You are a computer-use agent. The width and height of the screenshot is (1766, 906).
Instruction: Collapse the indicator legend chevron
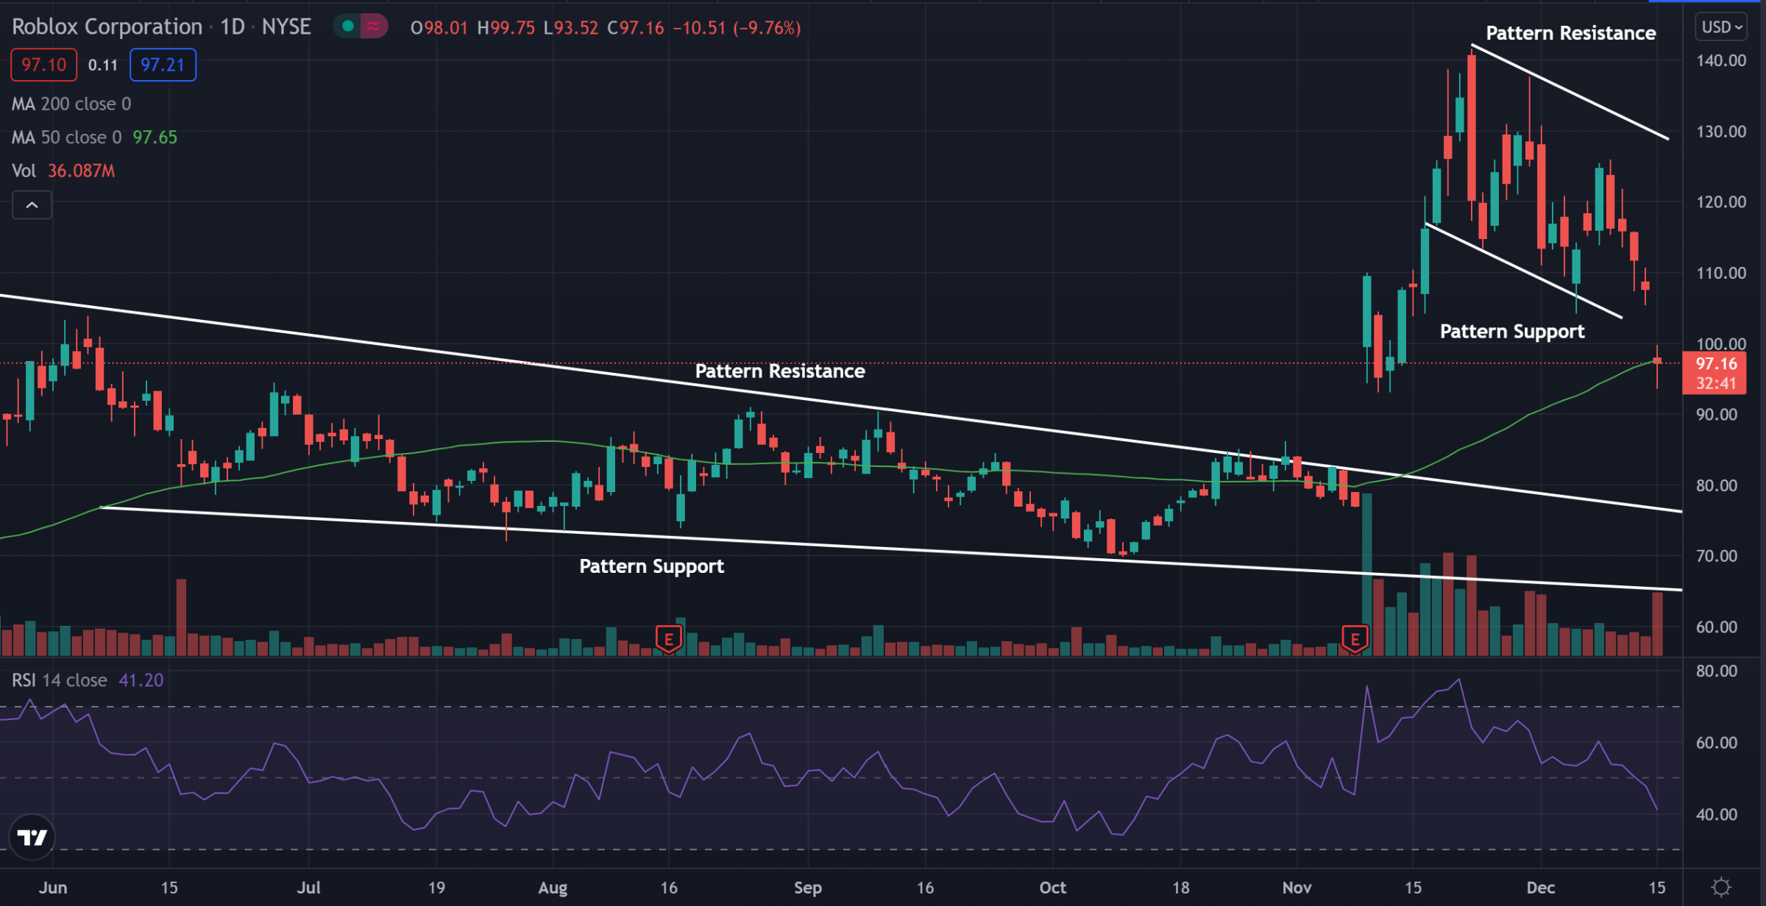click(32, 205)
